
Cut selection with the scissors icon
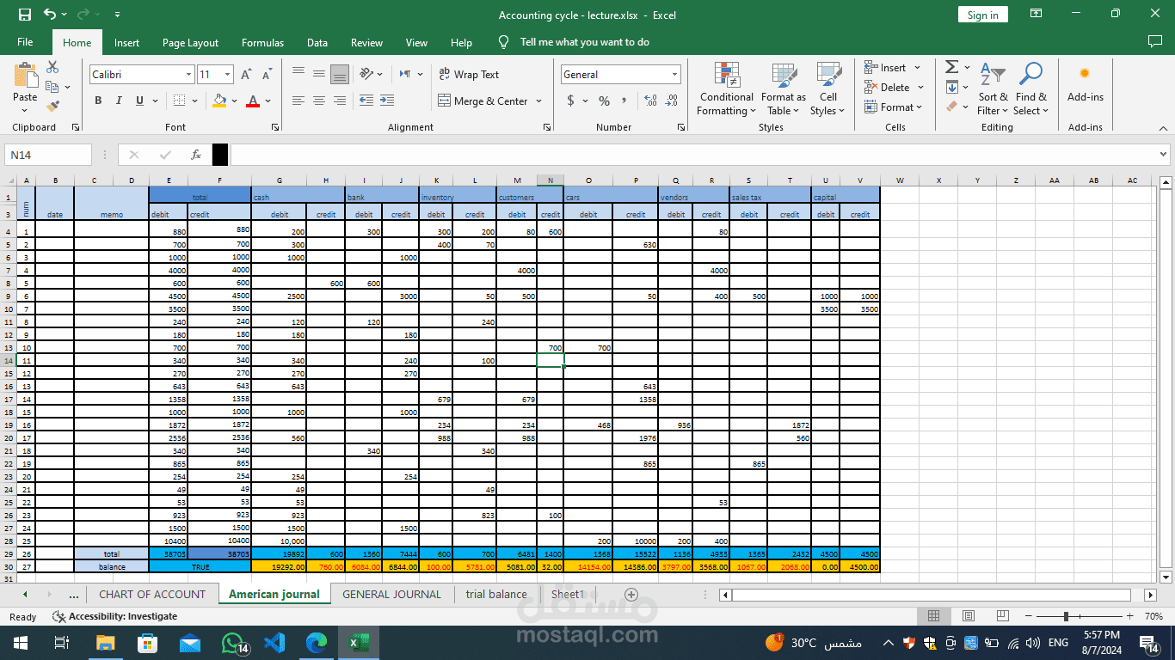(52, 67)
